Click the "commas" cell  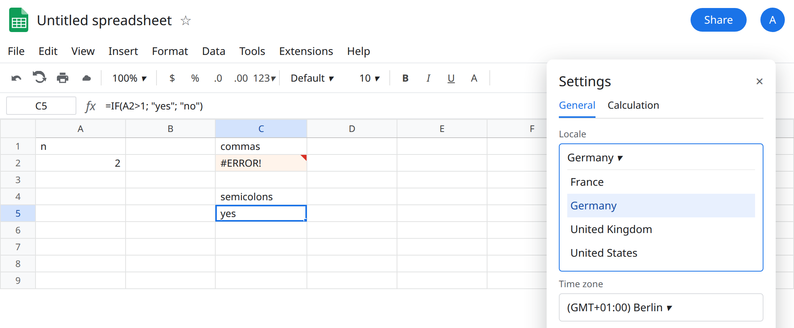(x=261, y=146)
